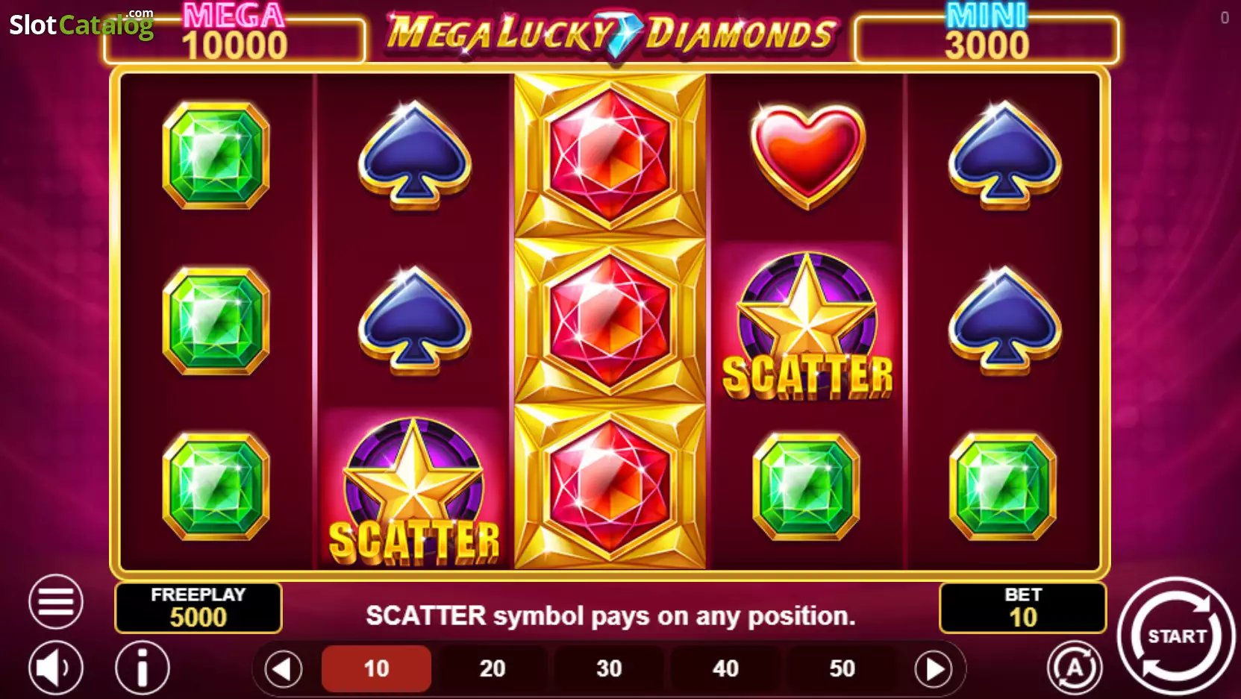Show higher bet values with right arrow
Image resolution: width=1241 pixels, height=699 pixels.
934,669
